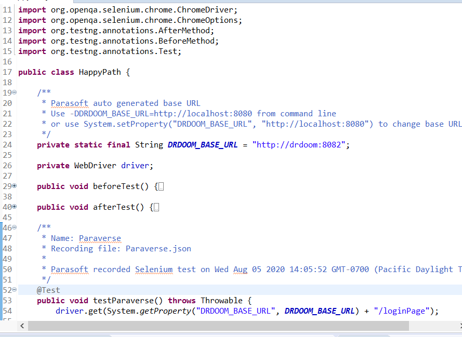Click the "http://drdoom:8082" string literal

coord(298,145)
